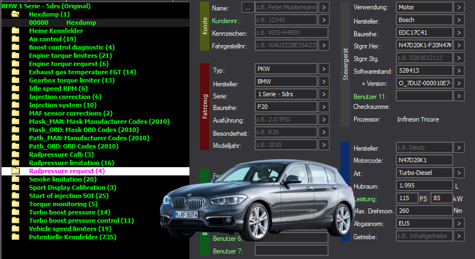Click the Benutzer 7 input field
The height and width of the screenshot is (259, 475).
pyautogui.click(x=292, y=251)
